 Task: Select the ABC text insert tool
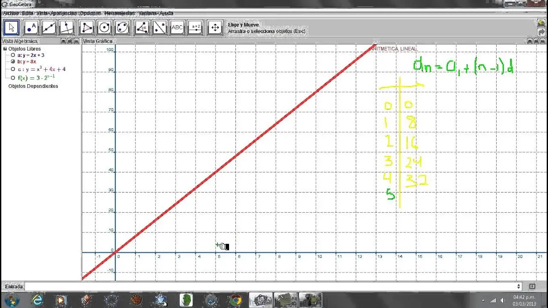coord(177,28)
